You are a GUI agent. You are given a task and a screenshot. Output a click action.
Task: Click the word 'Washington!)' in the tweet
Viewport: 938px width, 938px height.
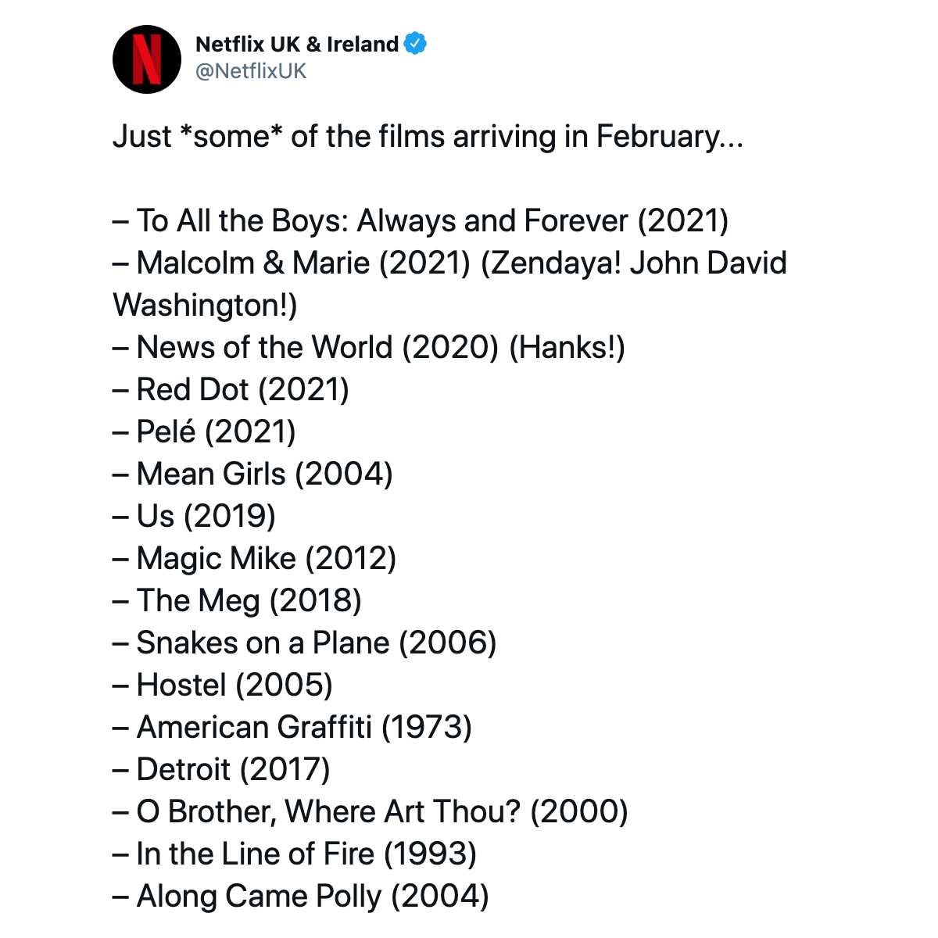pos(205,306)
